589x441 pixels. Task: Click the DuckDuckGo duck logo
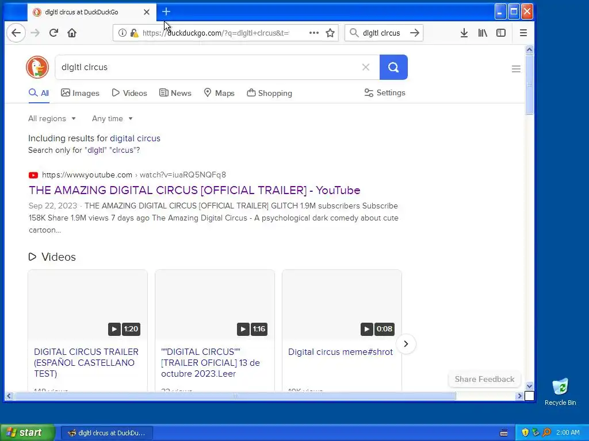(37, 67)
